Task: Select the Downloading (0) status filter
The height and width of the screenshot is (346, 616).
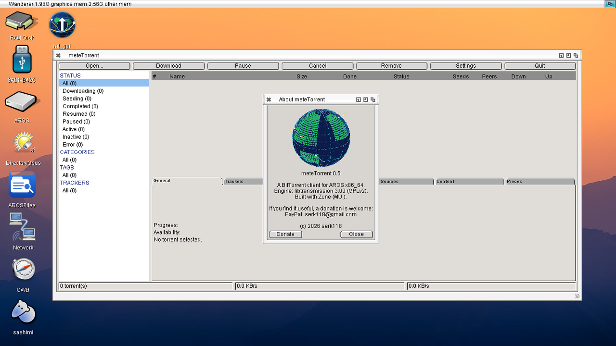Action: click(x=103, y=91)
